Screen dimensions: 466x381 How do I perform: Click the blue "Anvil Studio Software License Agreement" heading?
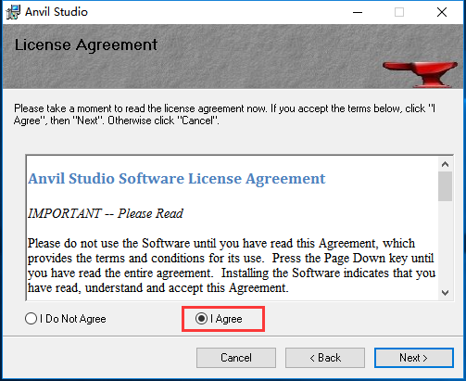(177, 179)
